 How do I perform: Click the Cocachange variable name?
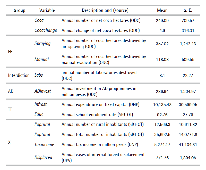(x=46, y=30)
